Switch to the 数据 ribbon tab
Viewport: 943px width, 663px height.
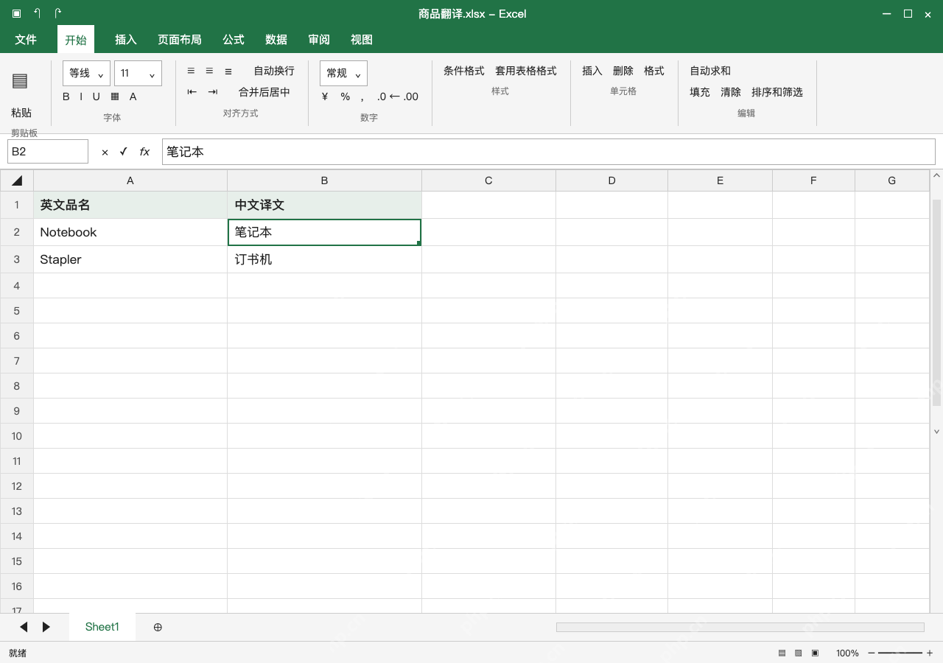tap(276, 40)
